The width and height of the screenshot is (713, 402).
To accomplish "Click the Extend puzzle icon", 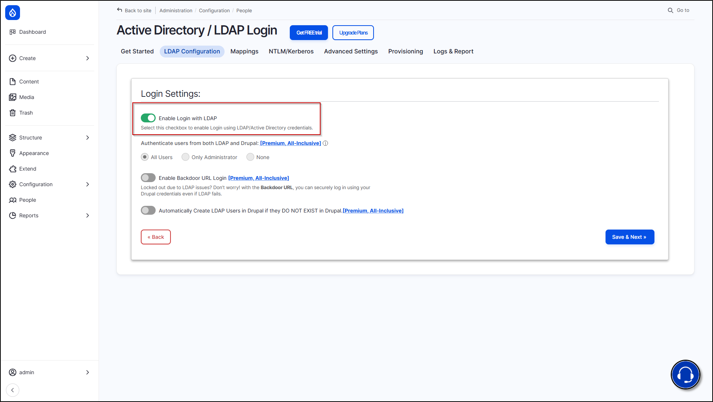I will click(13, 169).
